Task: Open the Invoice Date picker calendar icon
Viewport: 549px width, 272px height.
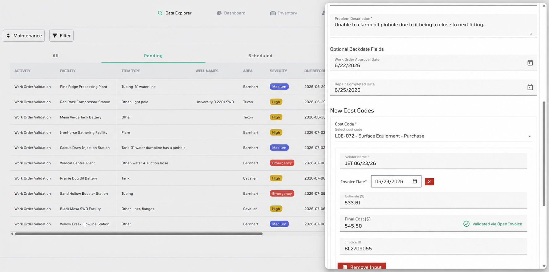Action: (x=415, y=181)
